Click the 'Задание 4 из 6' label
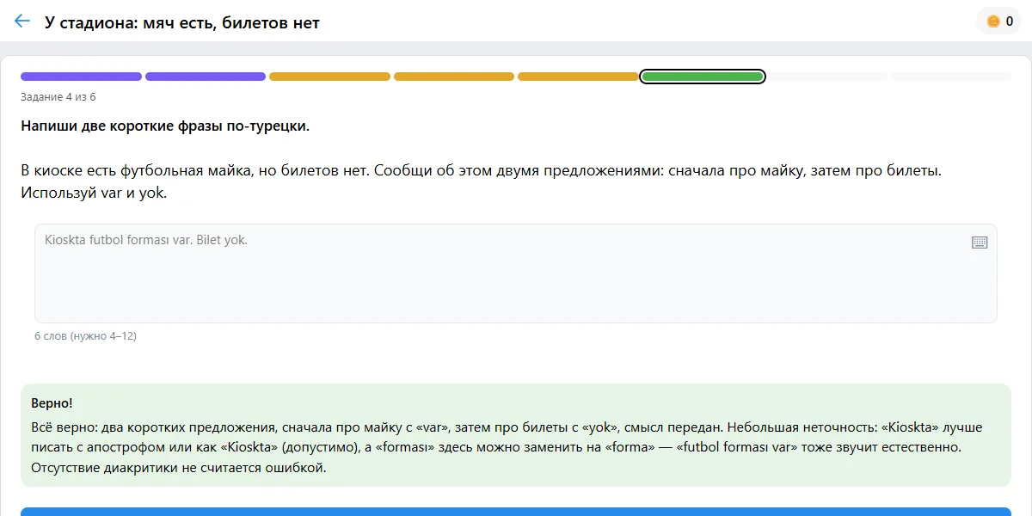 tap(58, 97)
